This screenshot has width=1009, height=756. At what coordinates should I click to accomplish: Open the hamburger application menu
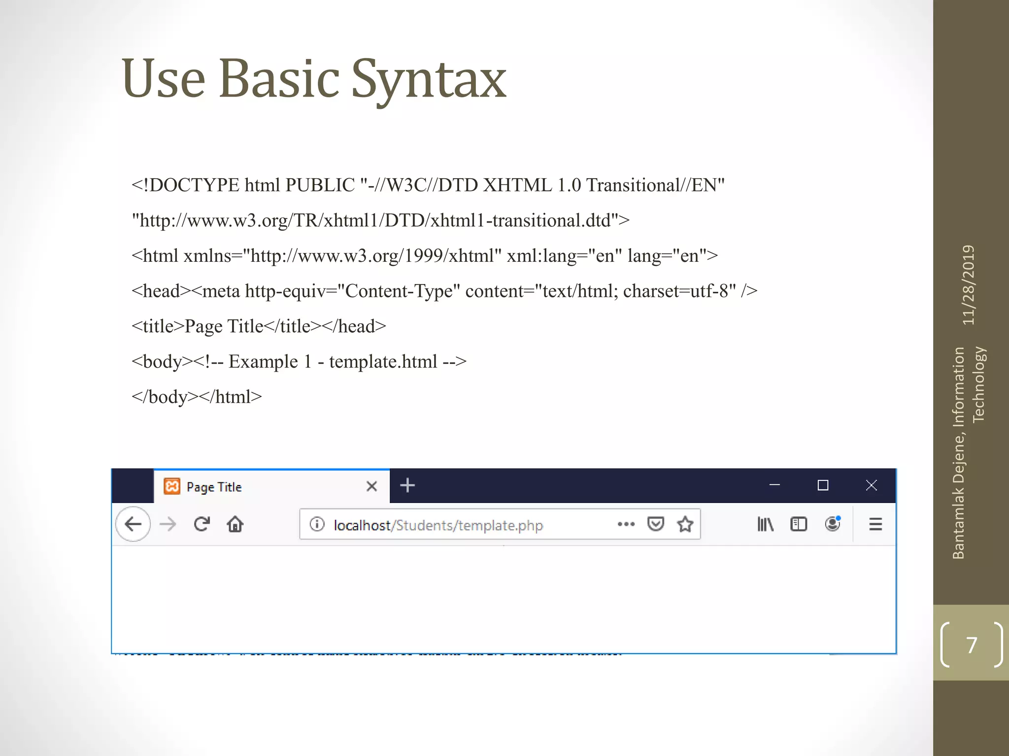click(875, 524)
